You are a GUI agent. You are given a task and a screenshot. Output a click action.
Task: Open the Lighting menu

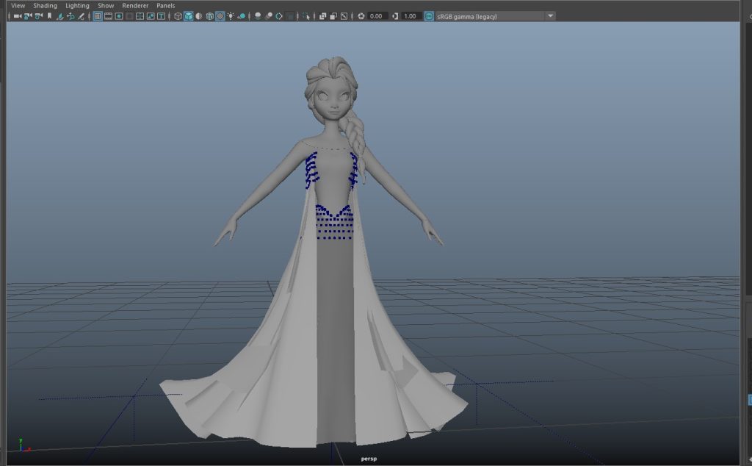77,6
